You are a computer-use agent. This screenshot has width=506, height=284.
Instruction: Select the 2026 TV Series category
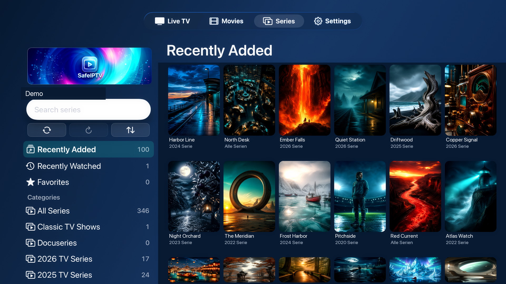pyautogui.click(x=89, y=259)
